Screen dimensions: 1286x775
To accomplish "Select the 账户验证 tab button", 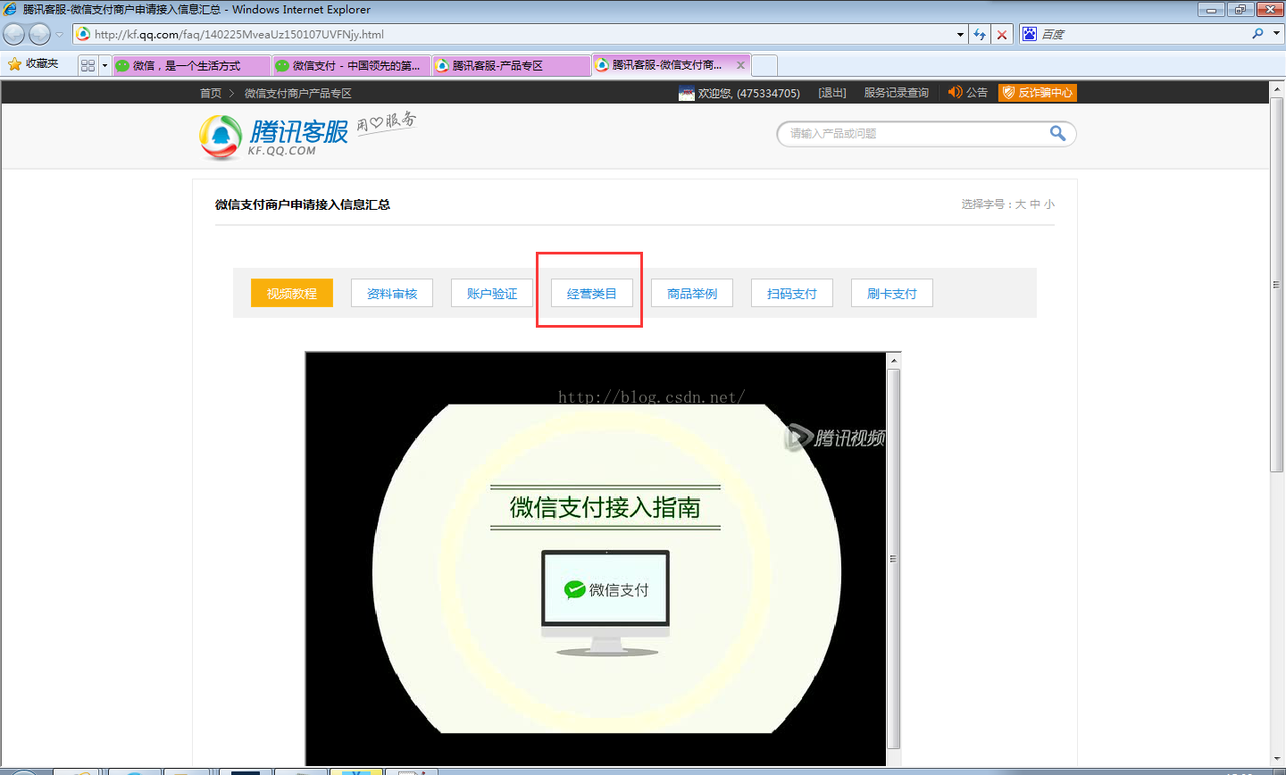I will (492, 293).
